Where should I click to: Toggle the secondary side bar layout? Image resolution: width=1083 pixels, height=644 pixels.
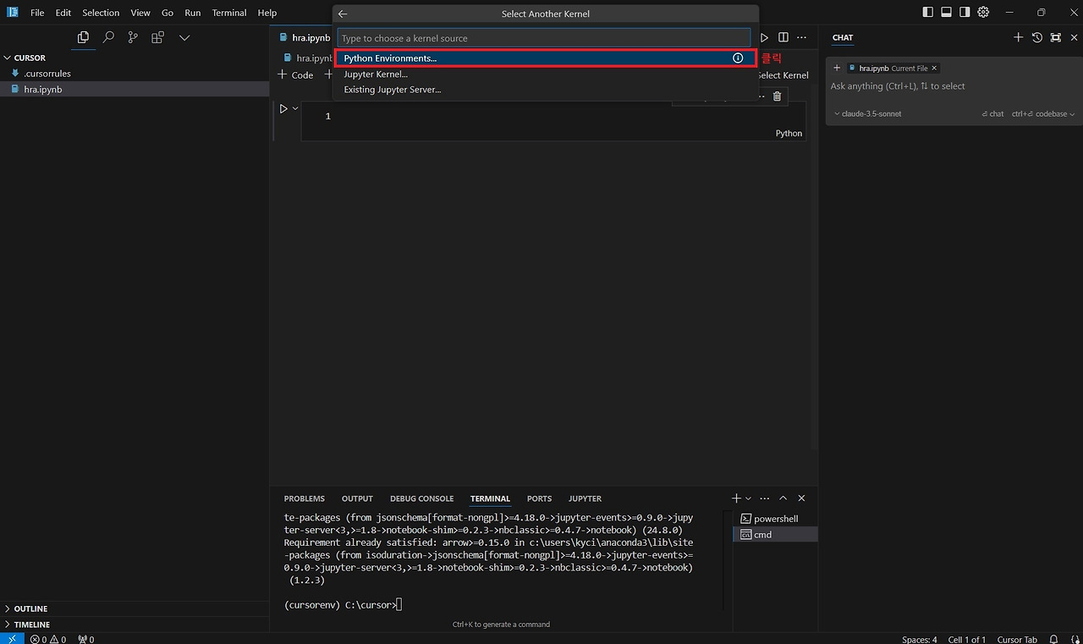click(965, 13)
